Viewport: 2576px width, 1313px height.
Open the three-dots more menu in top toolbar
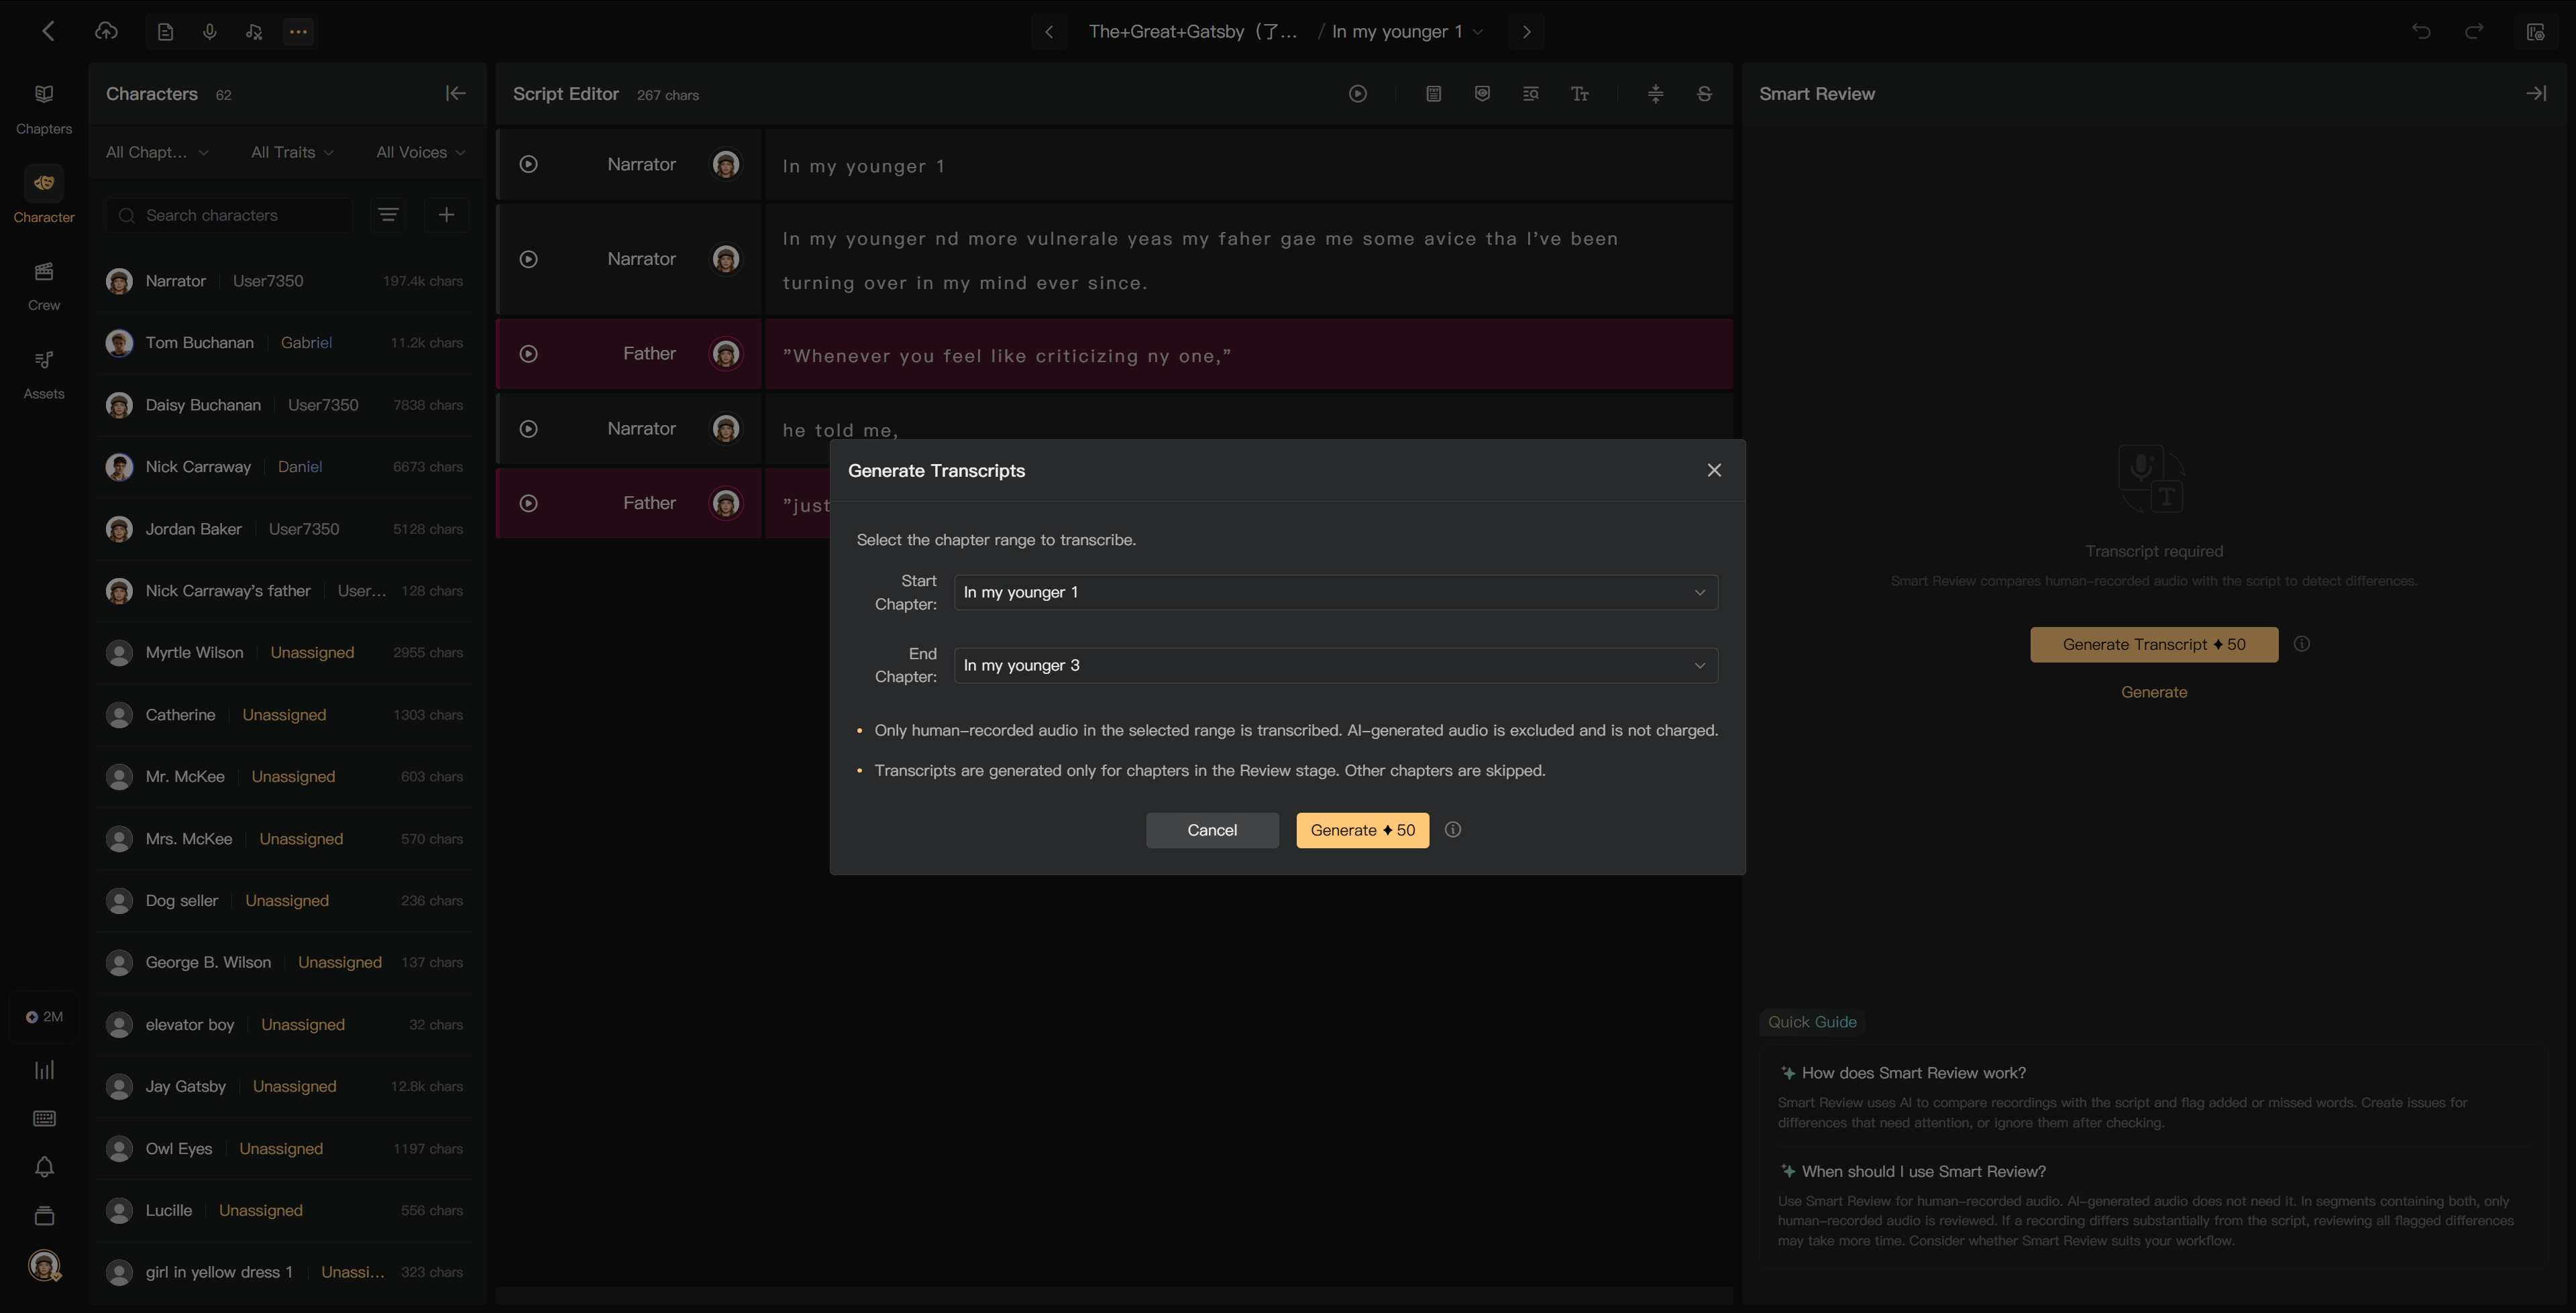tap(298, 32)
